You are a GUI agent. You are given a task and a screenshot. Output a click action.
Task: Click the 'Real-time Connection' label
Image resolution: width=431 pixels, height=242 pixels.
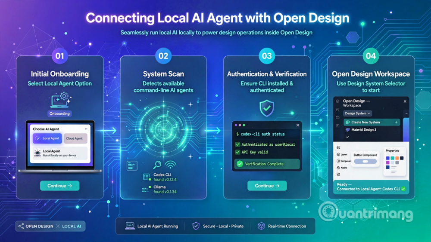click(x=287, y=226)
